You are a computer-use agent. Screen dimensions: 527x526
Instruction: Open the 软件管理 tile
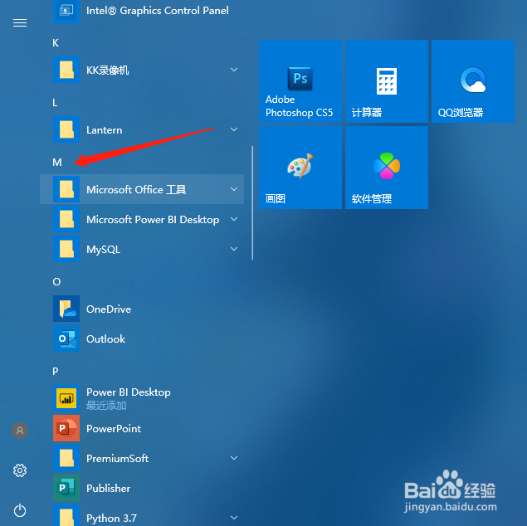pos(387,168)
